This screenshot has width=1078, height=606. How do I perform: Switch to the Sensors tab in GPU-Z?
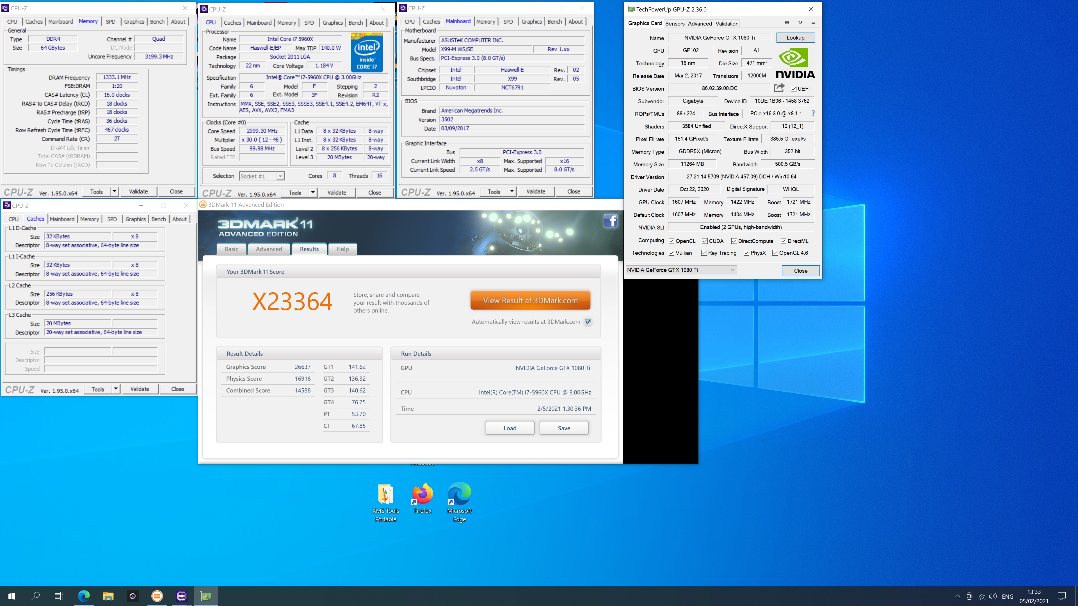click(675, 23)
